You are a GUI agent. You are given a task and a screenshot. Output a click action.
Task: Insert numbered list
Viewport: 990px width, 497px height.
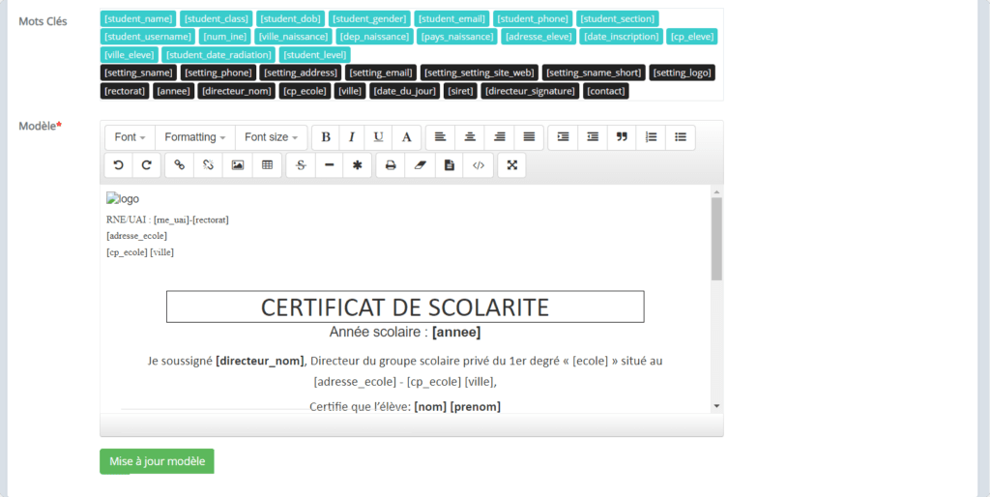(x=651, y=137)
